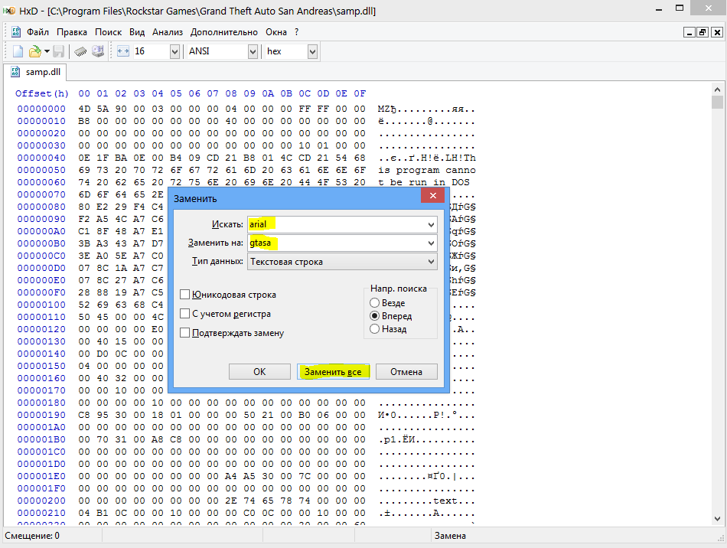The image size is (727, 548).
Task: Open the Поиск menu
Action: coord(109,32)
